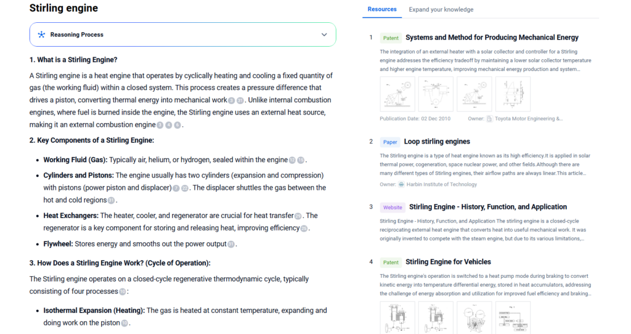Click the purple Website tag on result 3

393,208
